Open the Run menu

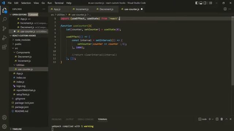tap(50, 3)
